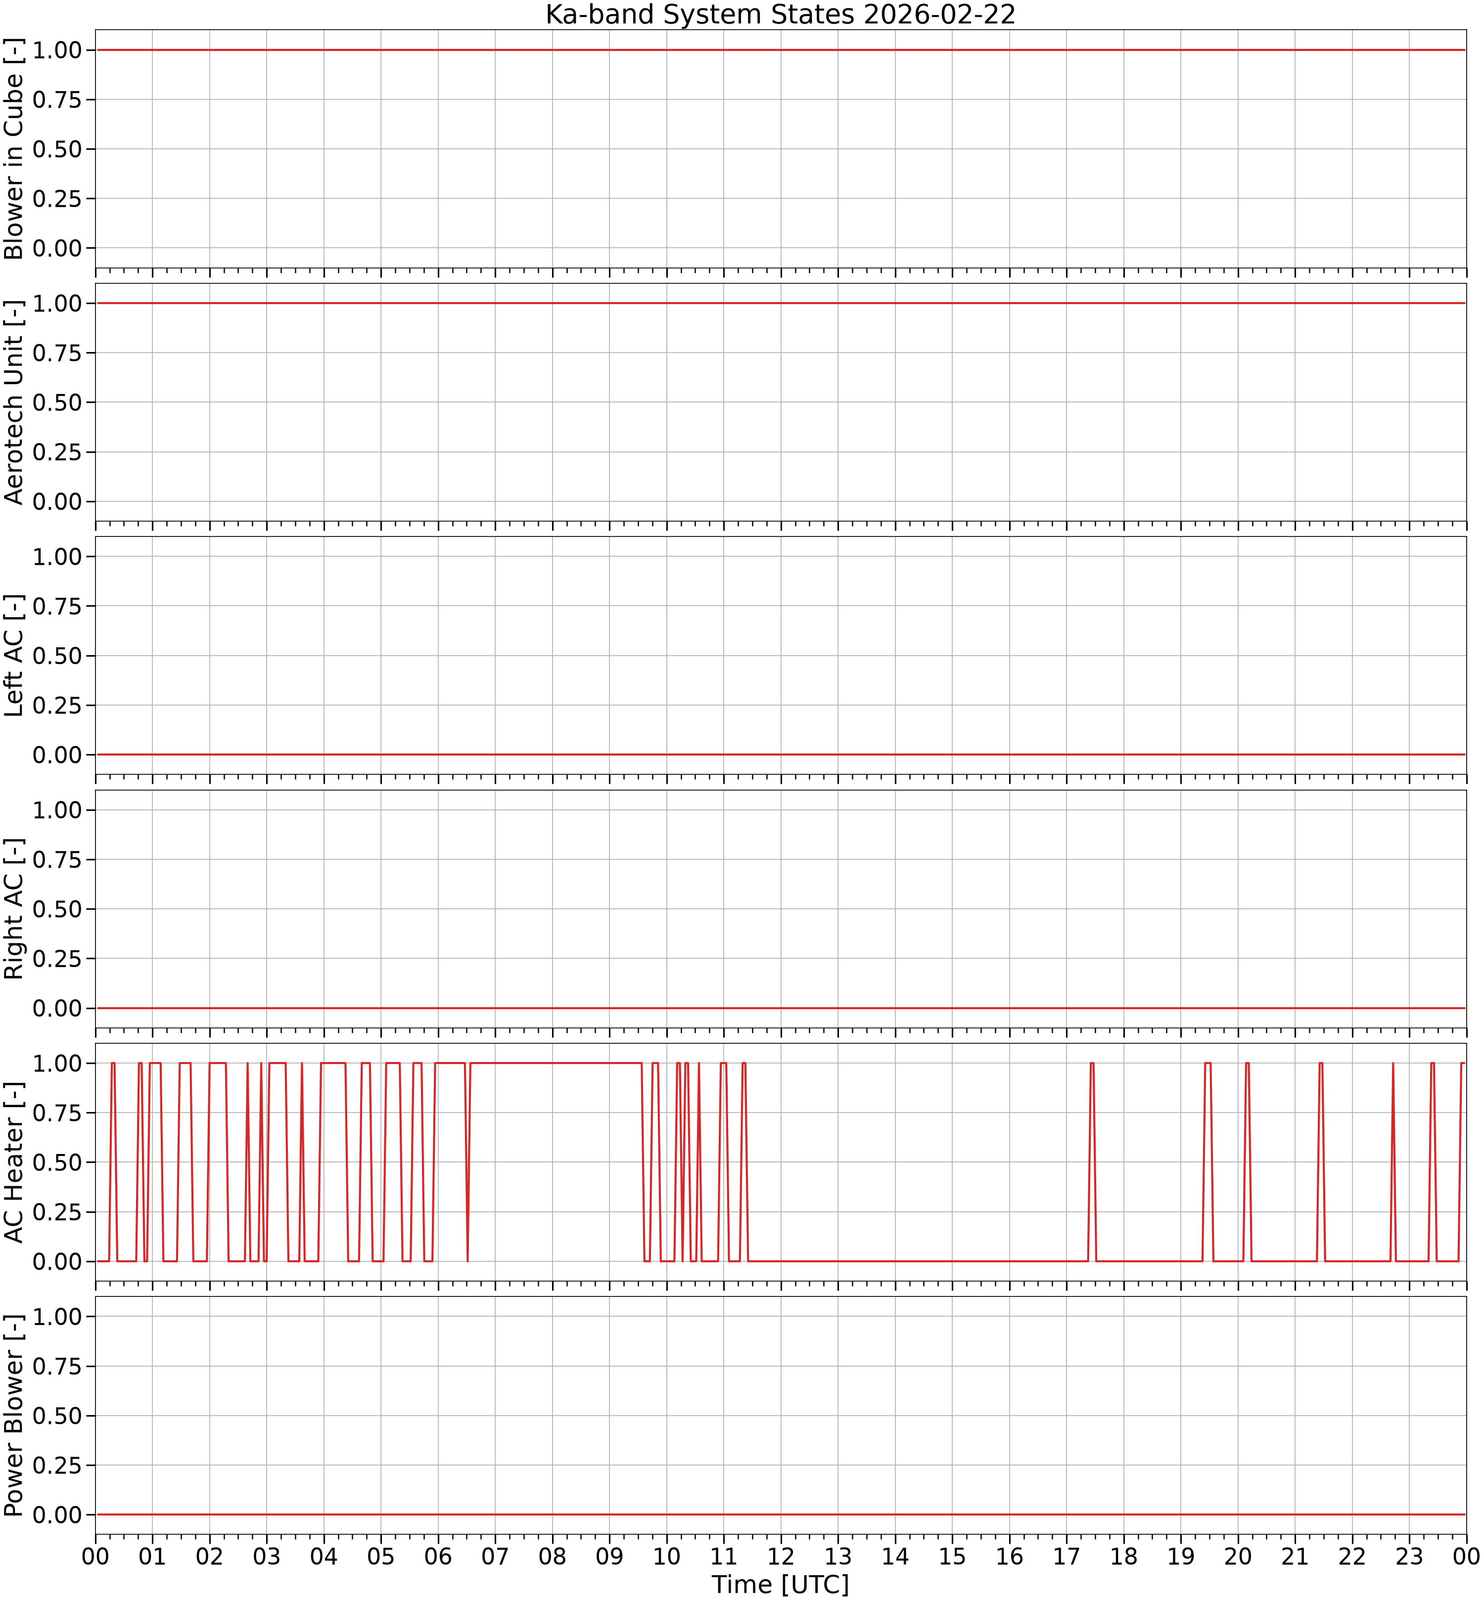
Task: Select the 12 hour tick label
Action: (781, 1556)
